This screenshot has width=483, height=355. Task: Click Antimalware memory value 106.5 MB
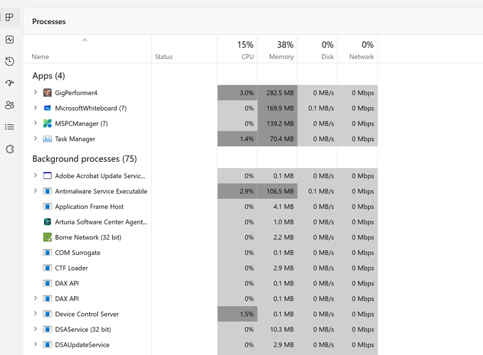click(x=280, y=191)
